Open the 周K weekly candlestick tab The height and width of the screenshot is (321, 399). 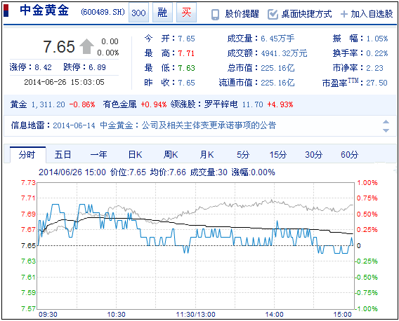(171, 155)
